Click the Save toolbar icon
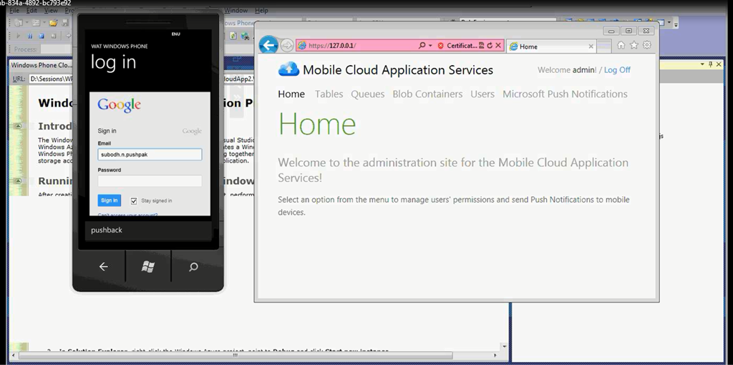 point(65,22)
